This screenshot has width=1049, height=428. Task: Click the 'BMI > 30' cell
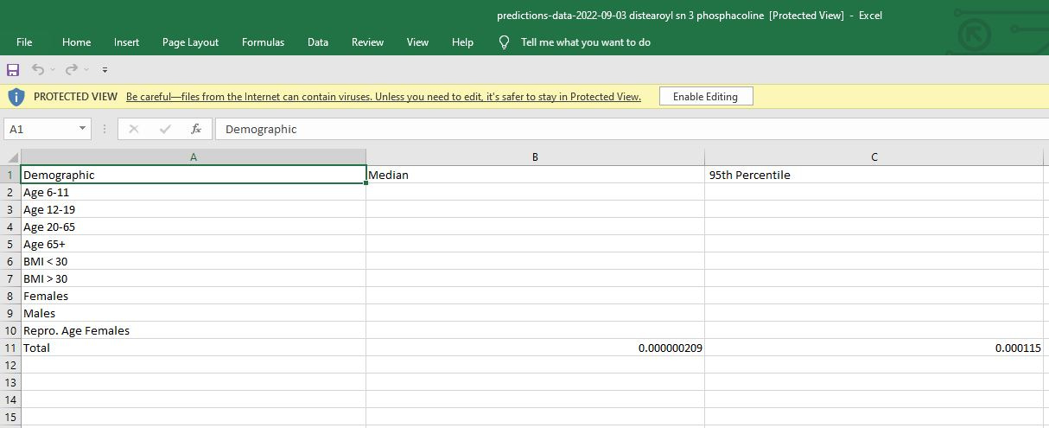194,278
